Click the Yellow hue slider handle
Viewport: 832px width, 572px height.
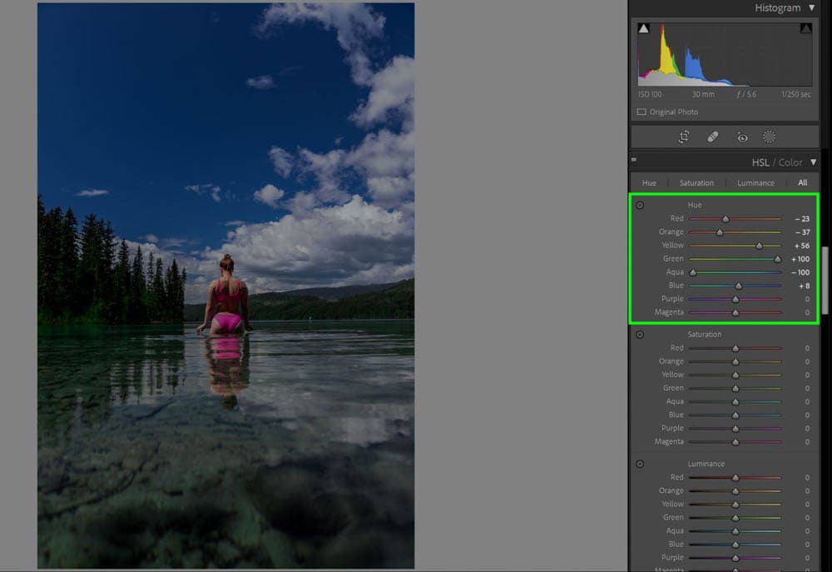pyautogui.click(x=760, y=246)
